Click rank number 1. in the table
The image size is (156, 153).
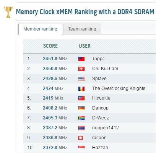coord(29,59)
